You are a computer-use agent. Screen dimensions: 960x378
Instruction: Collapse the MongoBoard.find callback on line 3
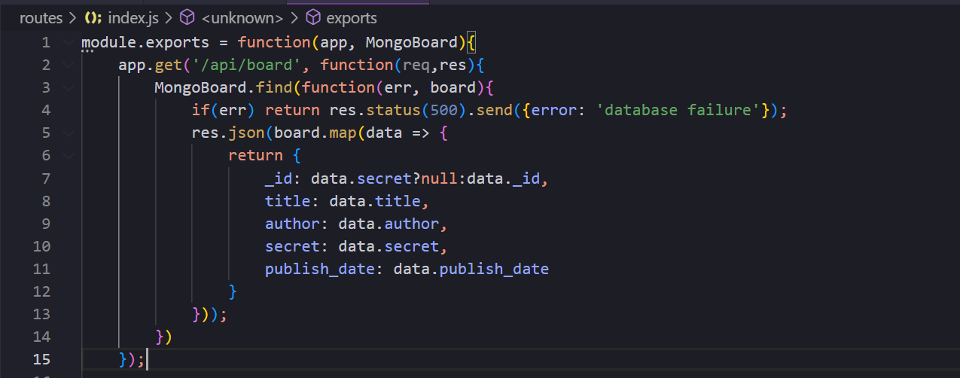[69, 87]
